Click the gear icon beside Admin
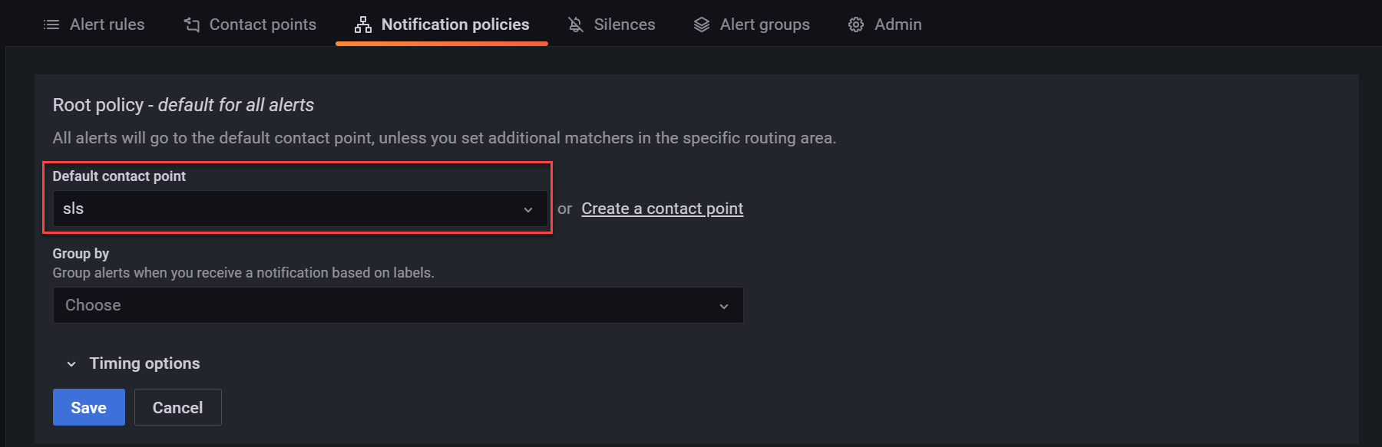Image resolution: width=1382 pixels, height=447 pixels. (x=855, y=24)
